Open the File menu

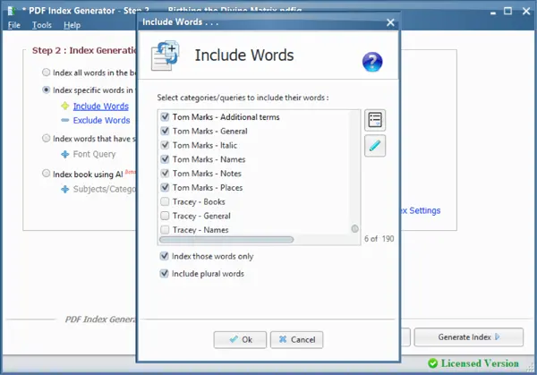14,25
